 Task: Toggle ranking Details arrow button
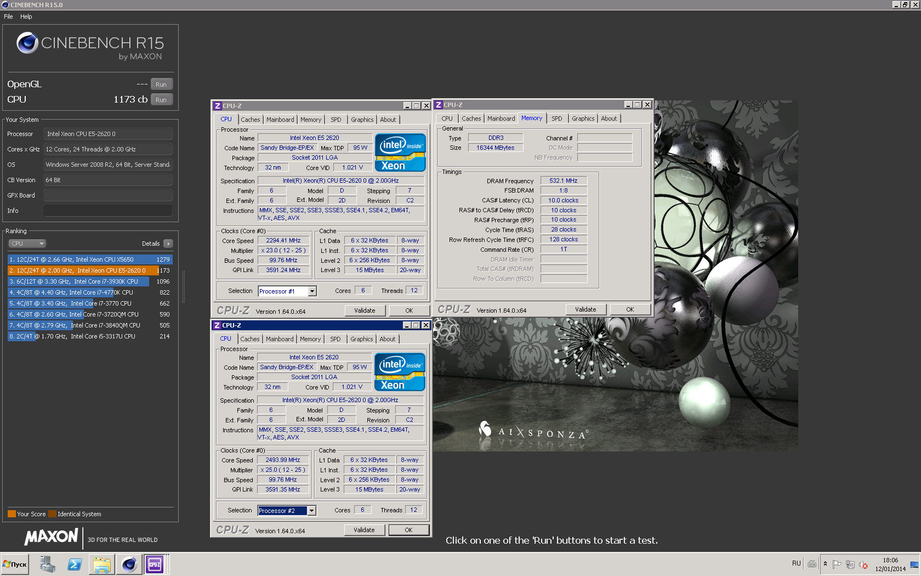click(168, 244)
